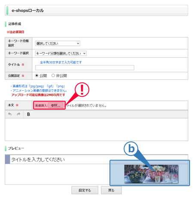Toggle bold formatting with the B icon
This screenshot has height=199, width=193.
click(x=28, y=114)
